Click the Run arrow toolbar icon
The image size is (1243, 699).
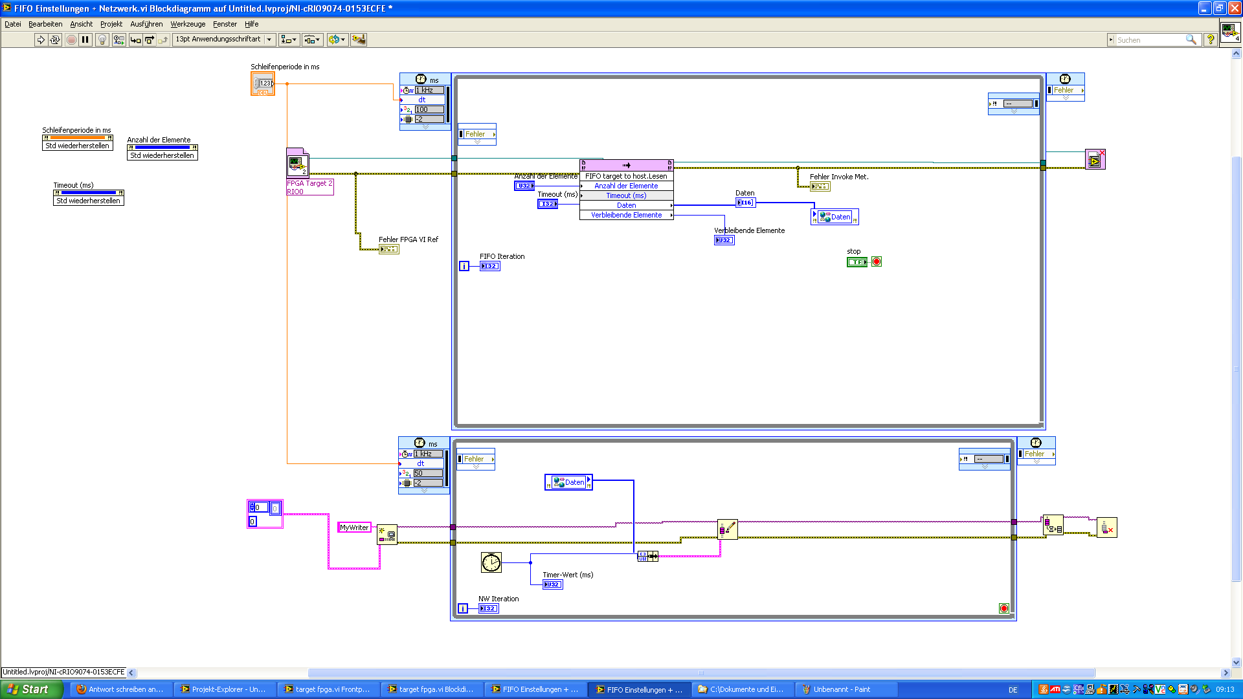click(x=41, y=40)
